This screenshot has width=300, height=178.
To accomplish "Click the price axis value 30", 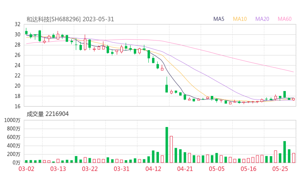I will coord(17,34).
